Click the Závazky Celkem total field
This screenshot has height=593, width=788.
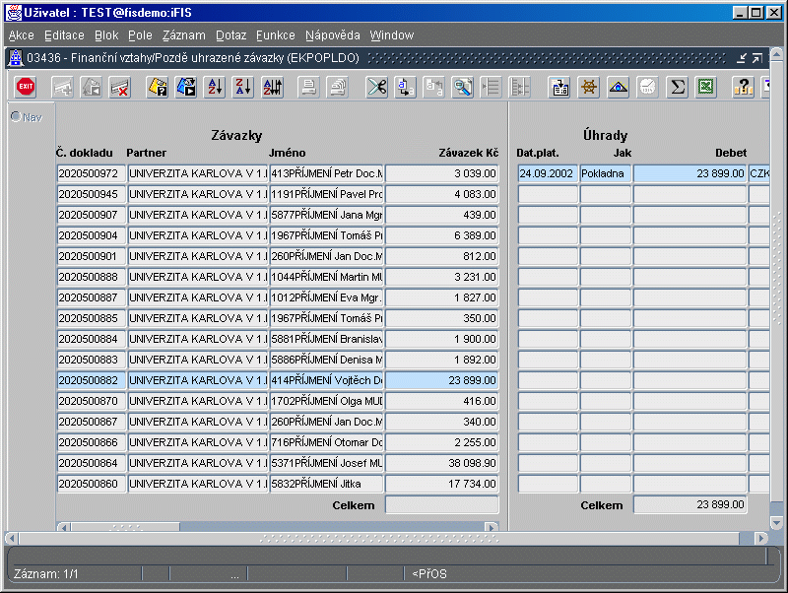click(x=442, y=504)
